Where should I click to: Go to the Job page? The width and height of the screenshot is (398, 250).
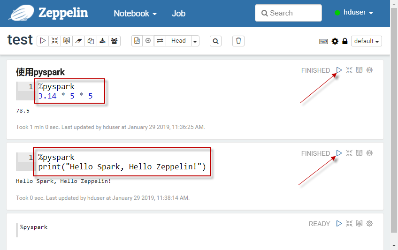tap(178, 14)
